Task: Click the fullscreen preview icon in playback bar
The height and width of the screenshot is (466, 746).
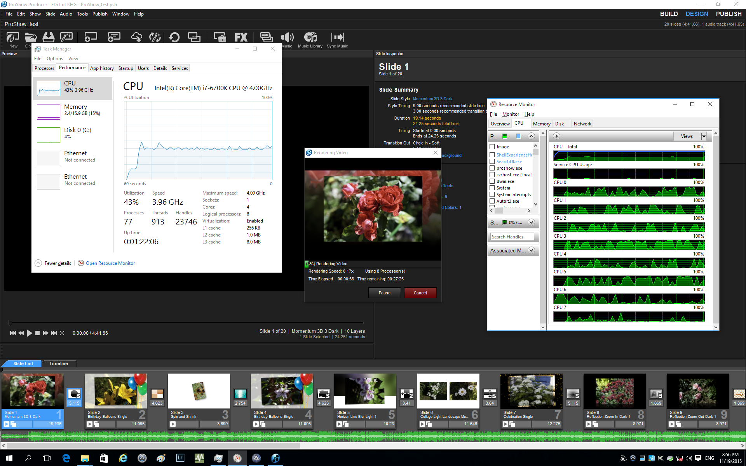Action: (x=62, y=333)
